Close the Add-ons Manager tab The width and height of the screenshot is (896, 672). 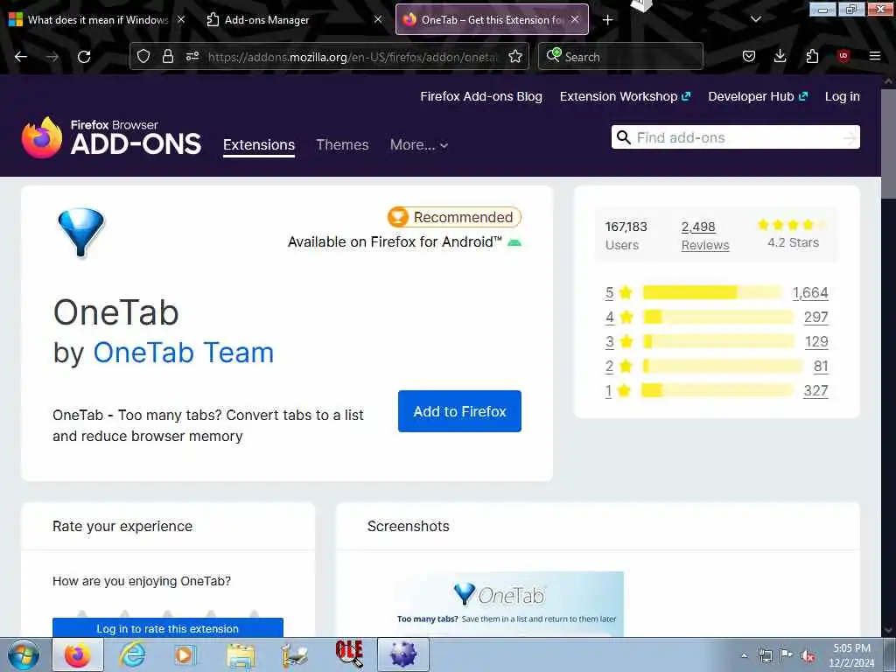click(378, 19)
